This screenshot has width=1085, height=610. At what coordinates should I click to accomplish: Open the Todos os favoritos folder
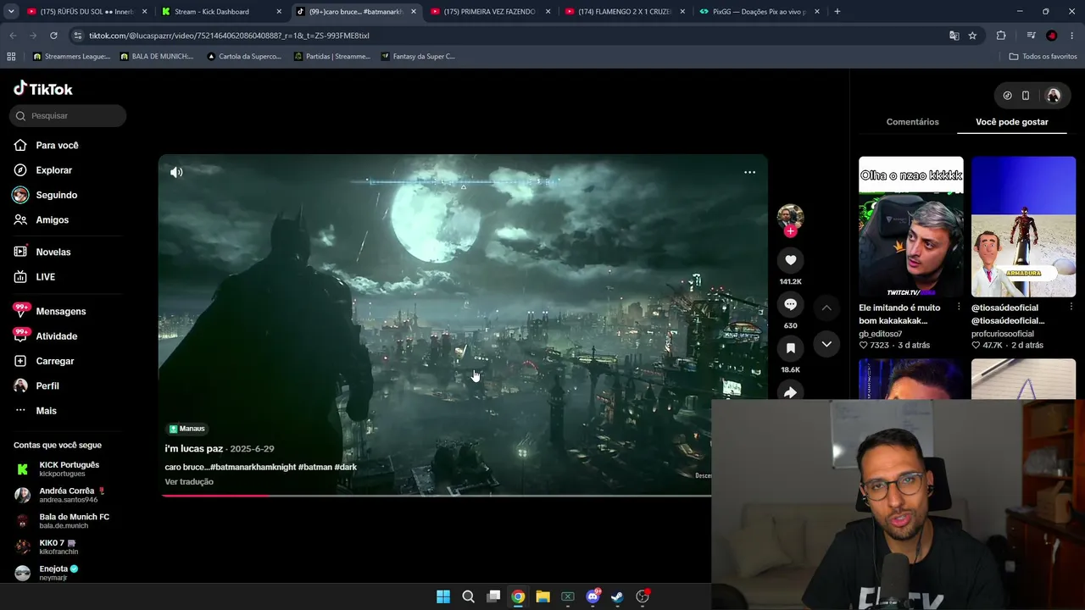tap(1043, 57)
